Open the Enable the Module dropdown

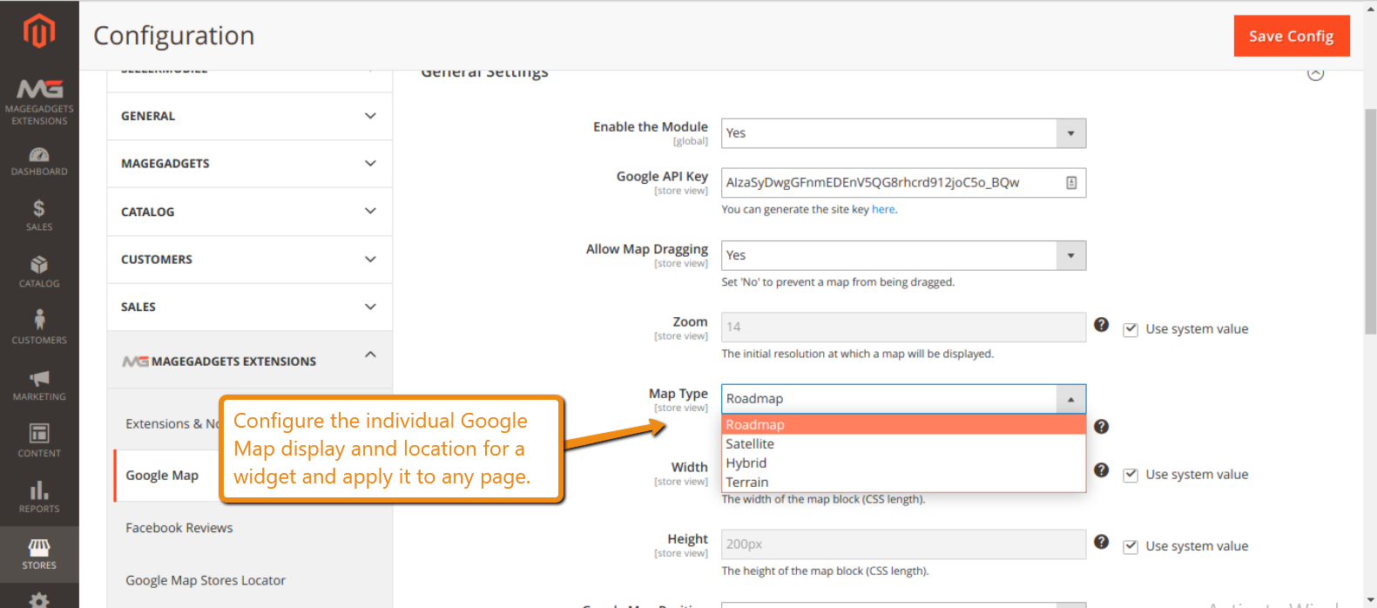point(903,133)
